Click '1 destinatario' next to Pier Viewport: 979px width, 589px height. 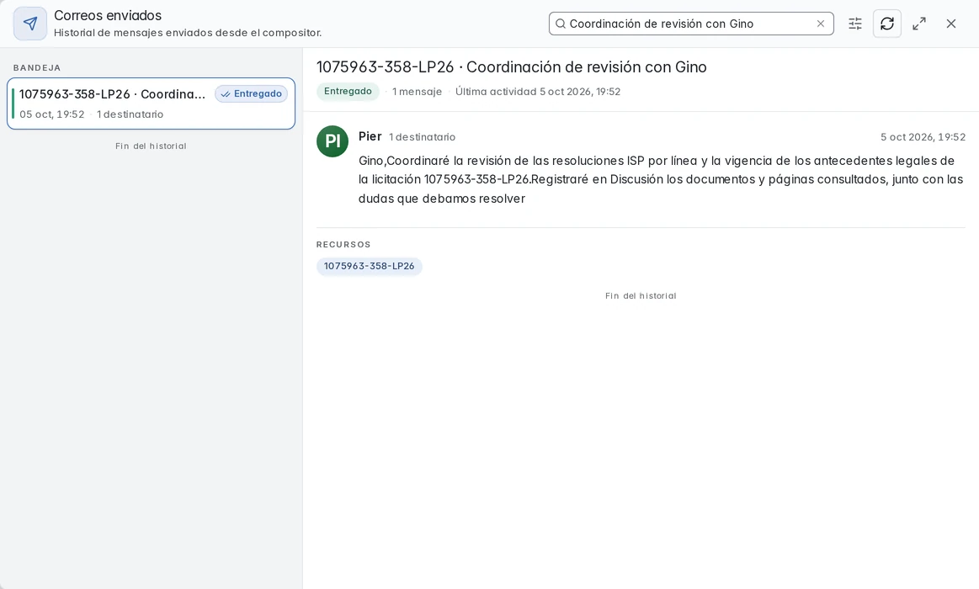click(x=422, y=136)
